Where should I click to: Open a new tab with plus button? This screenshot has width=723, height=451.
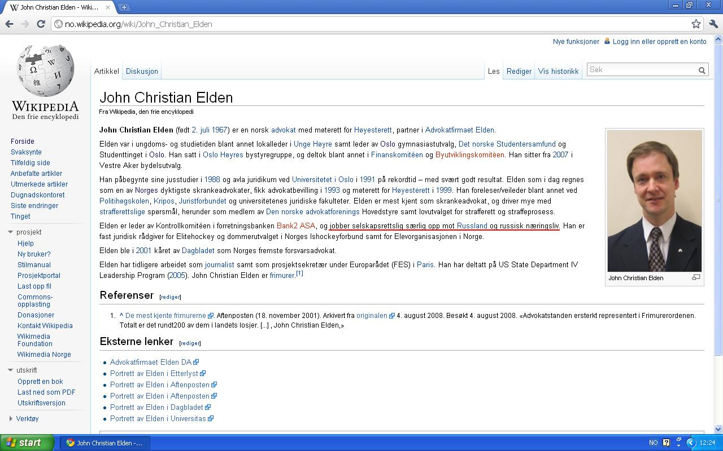click(x=124, y=7)
